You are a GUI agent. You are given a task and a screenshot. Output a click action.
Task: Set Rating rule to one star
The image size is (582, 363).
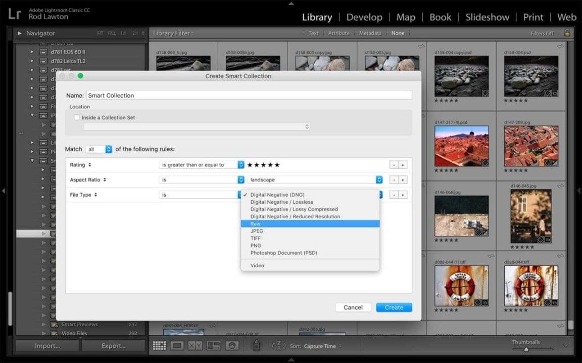pos(250,165)
